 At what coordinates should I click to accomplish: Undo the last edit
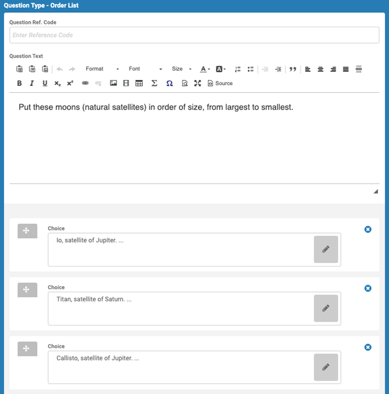tap(60, 69)
